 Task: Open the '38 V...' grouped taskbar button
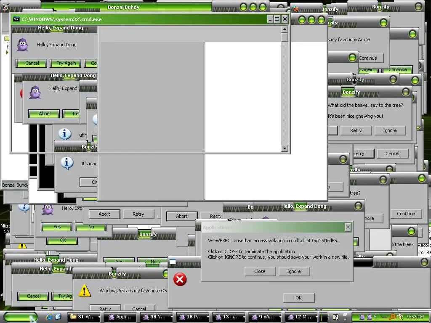[x=157, y=317]
